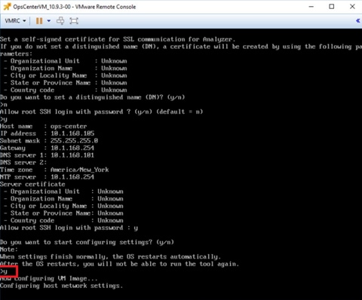Click 'Set a self-signed certificate for SSL' line

(x=118, y=39)
